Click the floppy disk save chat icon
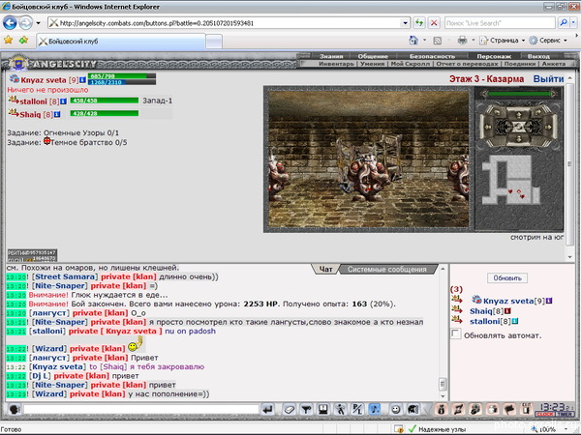This screenshot has height=435, width=581. [323, 409]
